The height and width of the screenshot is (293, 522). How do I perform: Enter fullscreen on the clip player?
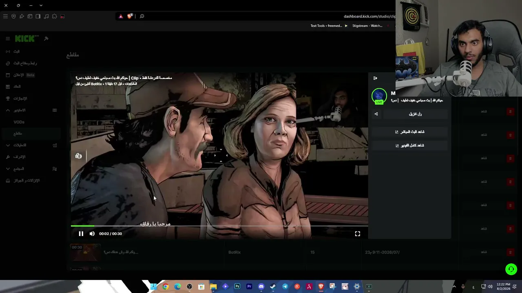click(x=357, y=234)
